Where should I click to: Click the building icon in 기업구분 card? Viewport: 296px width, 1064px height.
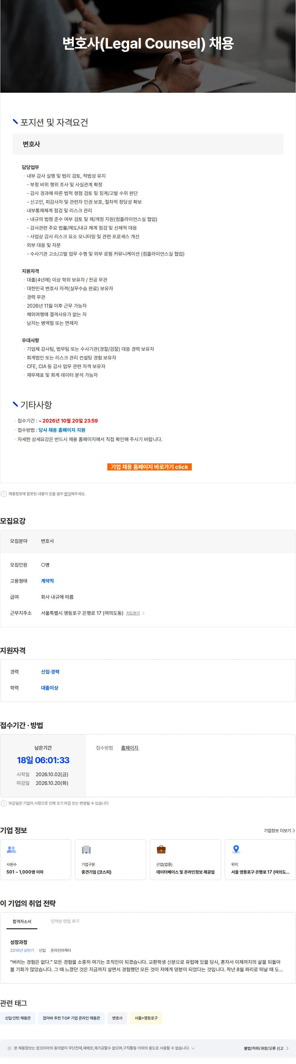tap(86, 849)
